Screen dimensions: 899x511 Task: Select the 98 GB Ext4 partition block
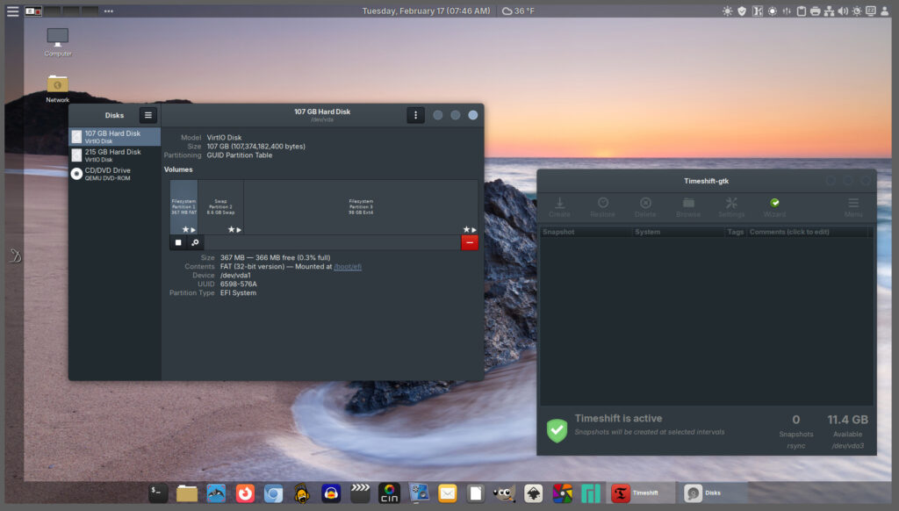coord(361,207)
